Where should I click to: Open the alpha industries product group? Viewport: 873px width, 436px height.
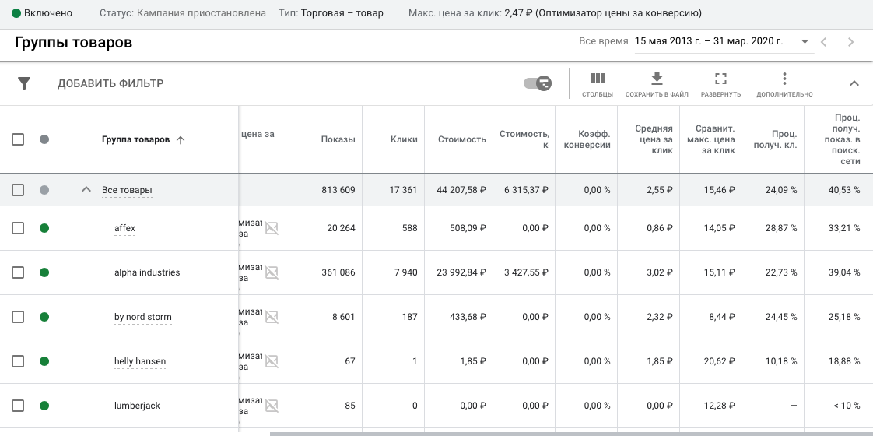point(147,272)
